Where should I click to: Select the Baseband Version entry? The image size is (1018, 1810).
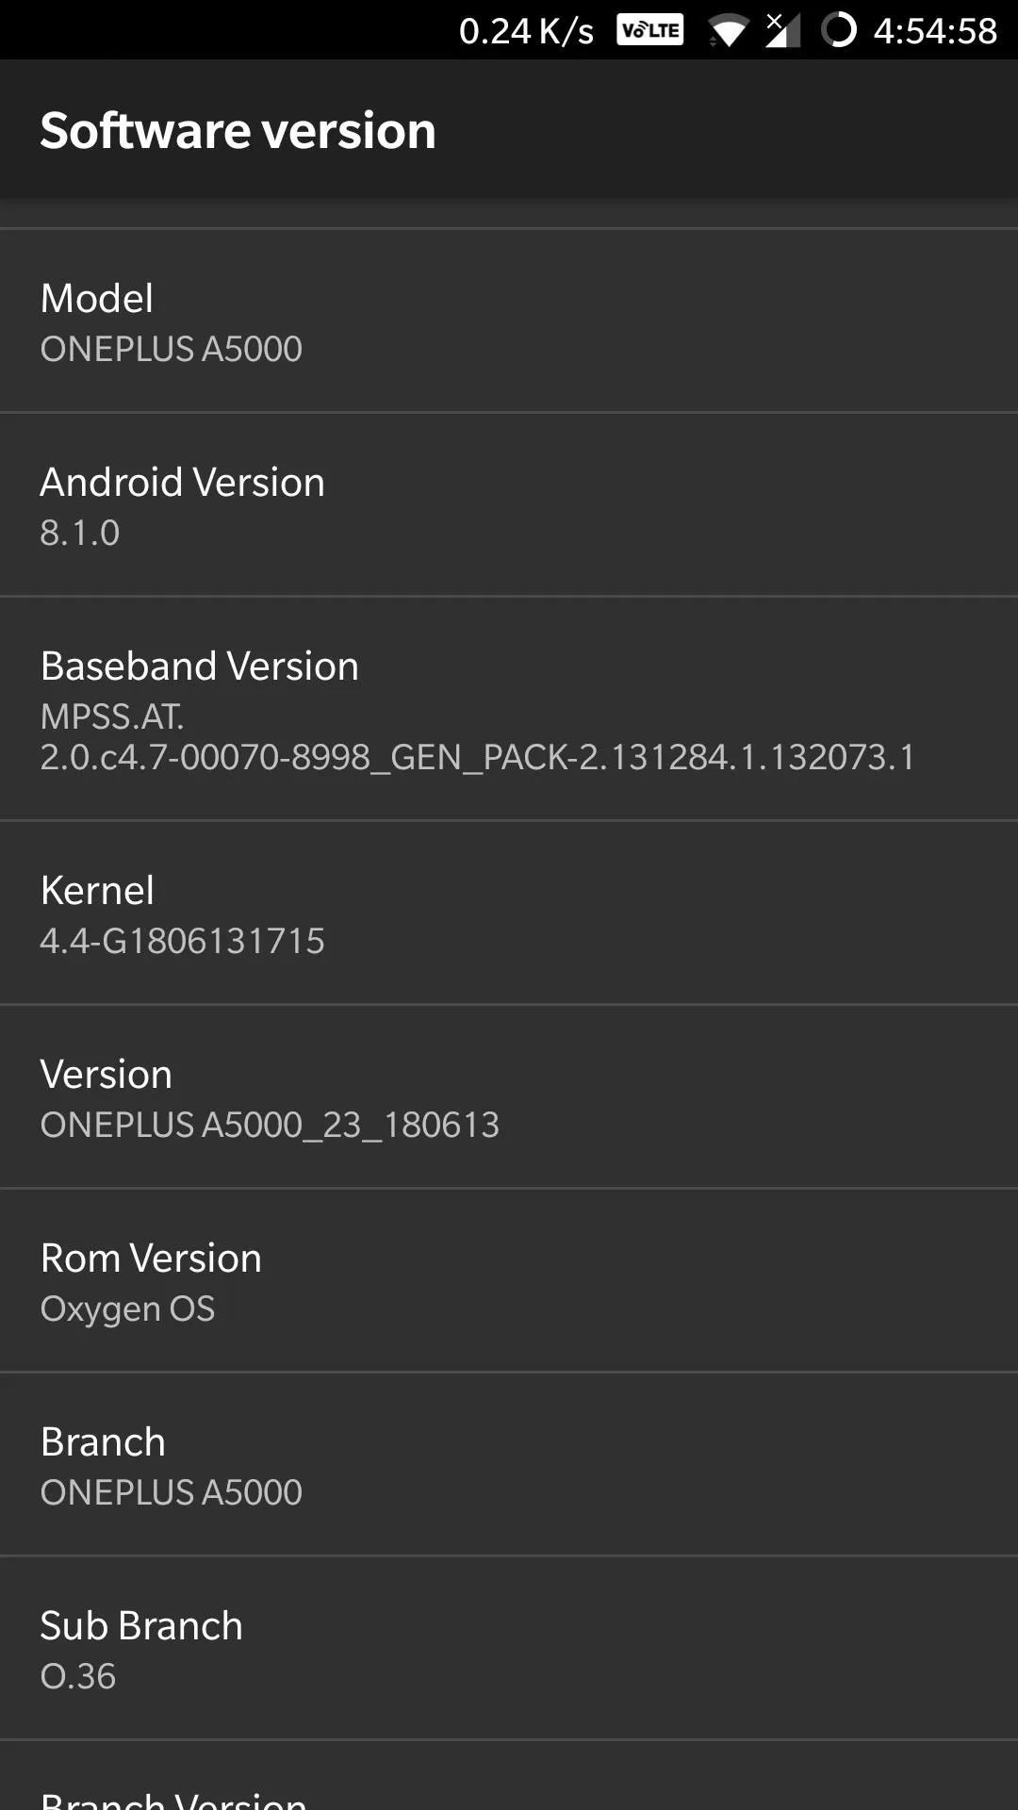509,709
